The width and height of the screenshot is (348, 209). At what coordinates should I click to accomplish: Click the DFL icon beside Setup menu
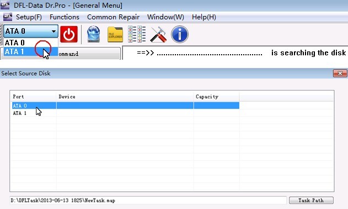click(x=8, y=17)
